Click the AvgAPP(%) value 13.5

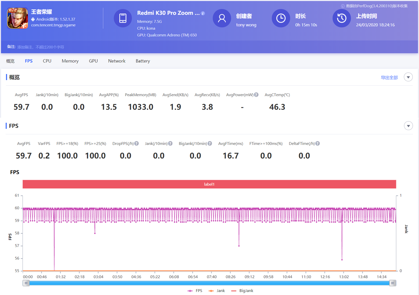109,107
